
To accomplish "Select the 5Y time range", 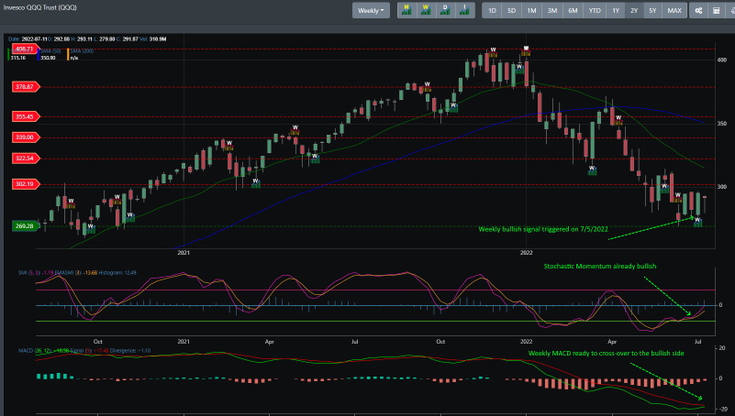I will (652, 10).
